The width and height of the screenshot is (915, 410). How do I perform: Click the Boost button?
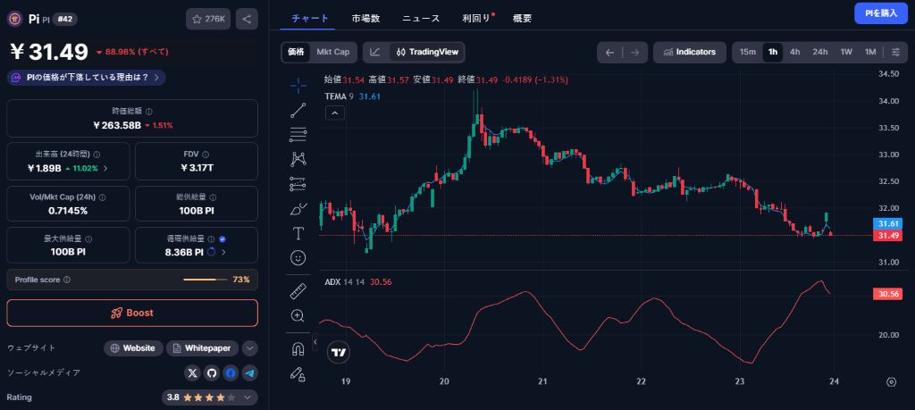click(x=132, y=314)
